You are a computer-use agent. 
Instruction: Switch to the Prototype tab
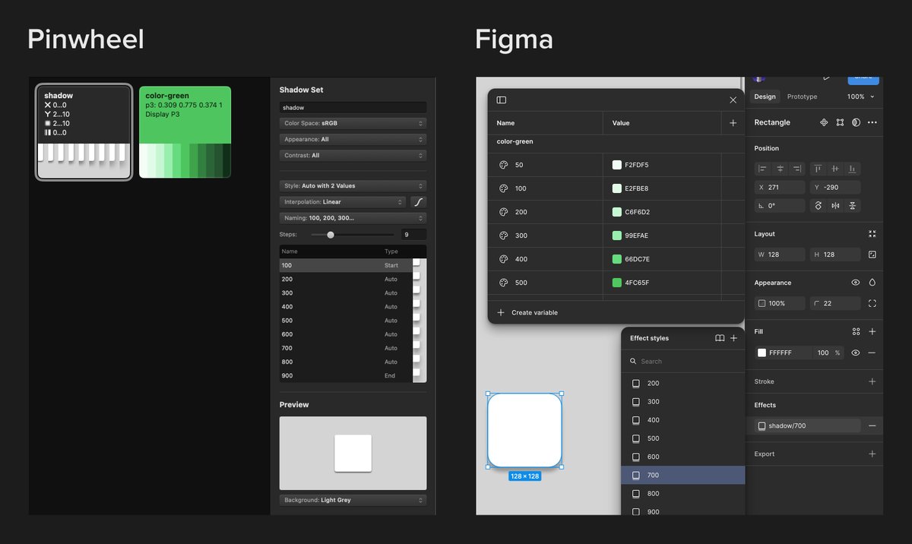(x=802, y=96)
